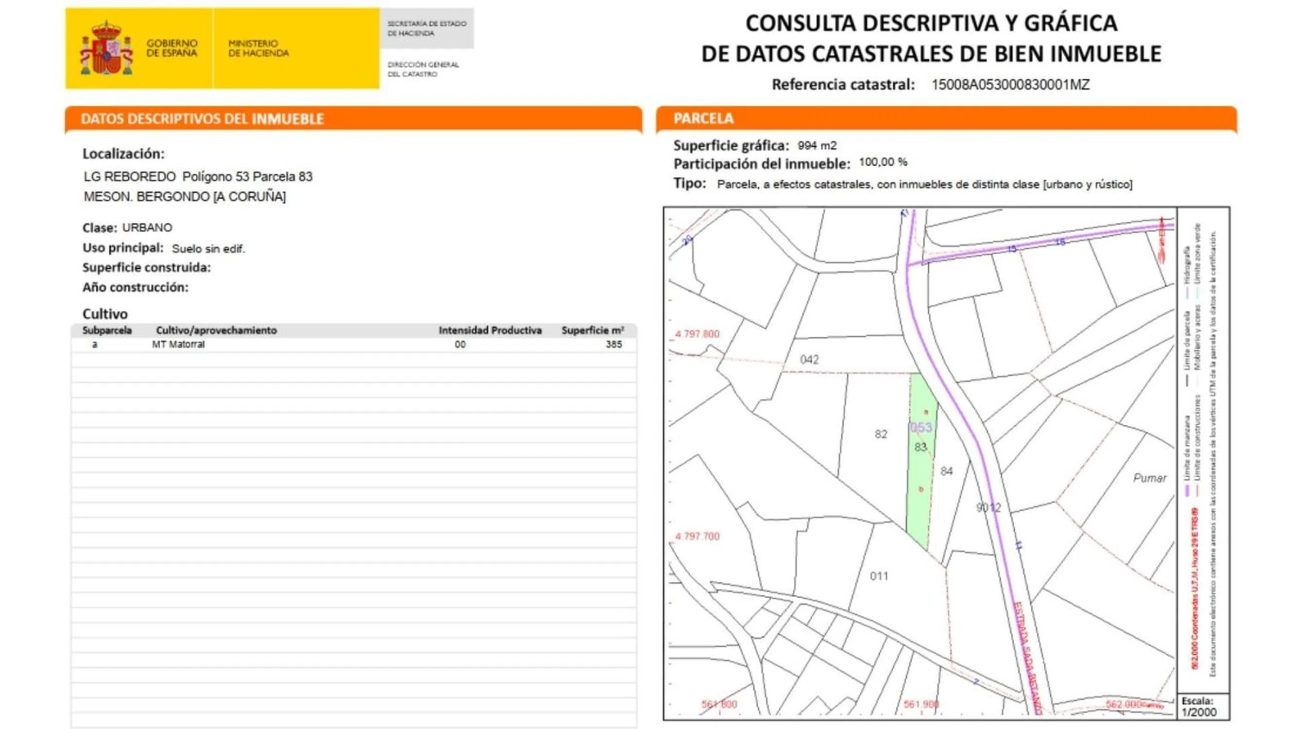Click the Cultivo/aprovechamiento column header
1295x729 pixels.
click(x=216, y=330)
